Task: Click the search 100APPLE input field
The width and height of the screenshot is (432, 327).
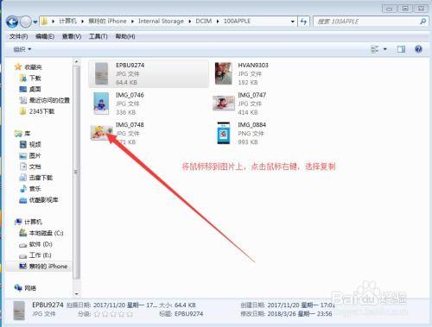Action: [x=366, y=22]
